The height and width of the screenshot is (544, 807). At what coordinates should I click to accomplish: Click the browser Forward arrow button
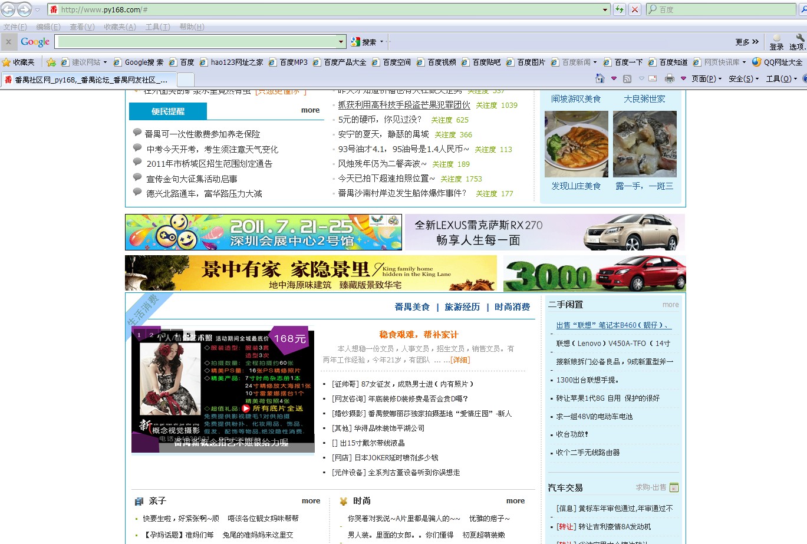pyautogui.click(x=24, y=9)
